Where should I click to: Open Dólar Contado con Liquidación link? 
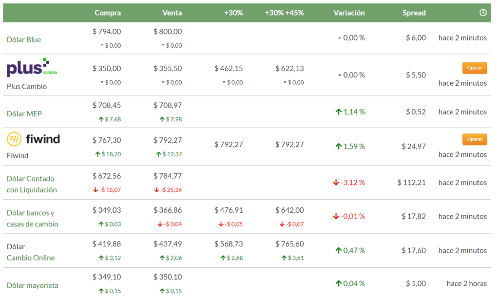[x=32, y=184]
